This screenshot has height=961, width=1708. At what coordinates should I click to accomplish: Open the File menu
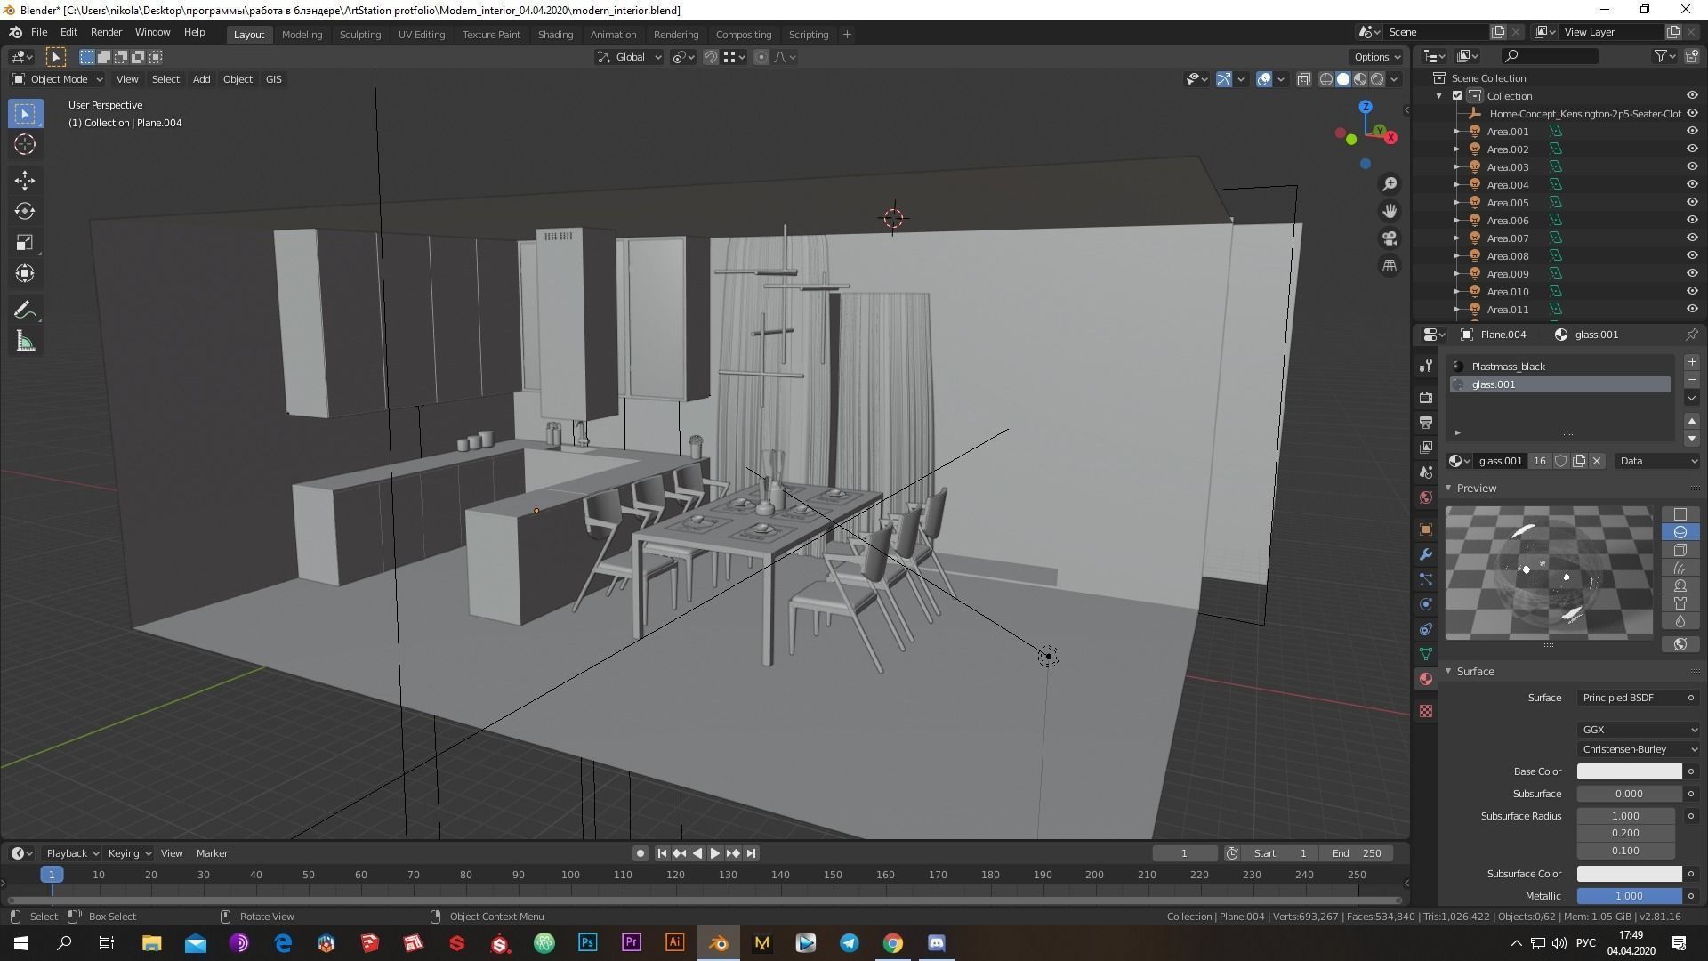point(39,32)
